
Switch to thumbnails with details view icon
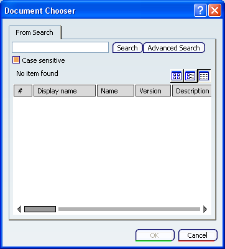(190, 75)
